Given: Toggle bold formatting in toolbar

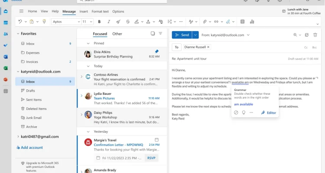Looking at the screenshot, I should pos(99,22).
